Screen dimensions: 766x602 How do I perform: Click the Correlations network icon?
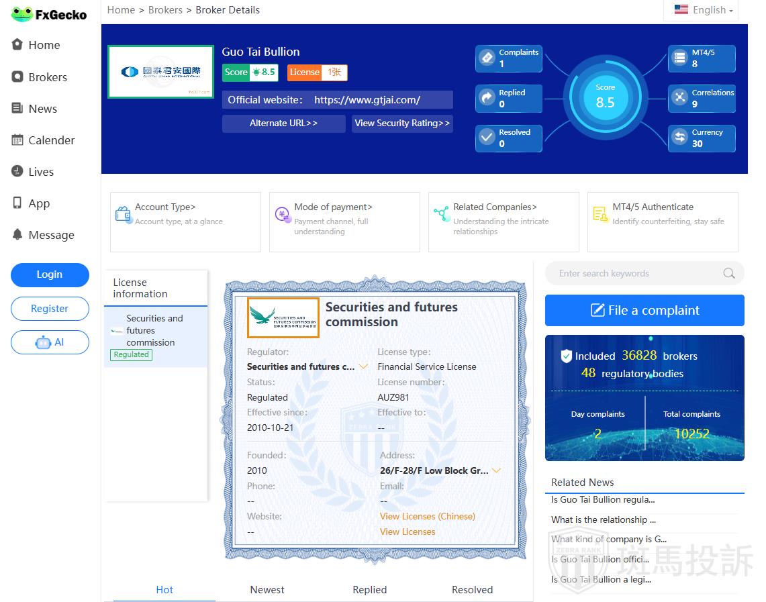(679, 98)
